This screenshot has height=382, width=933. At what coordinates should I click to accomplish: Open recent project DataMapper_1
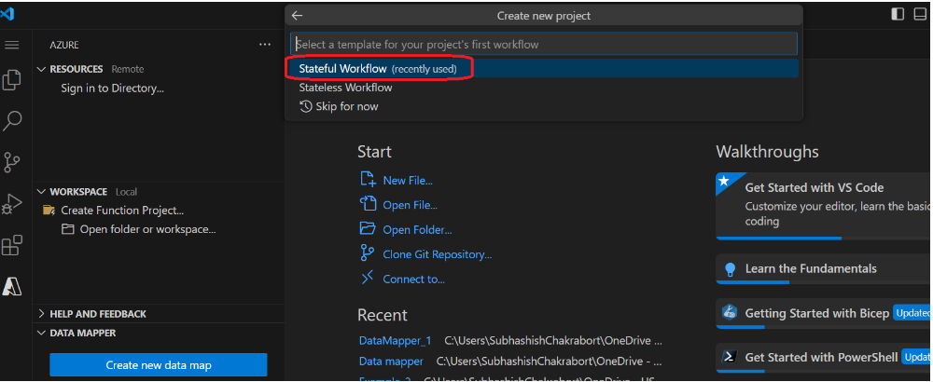coord(395,341)
